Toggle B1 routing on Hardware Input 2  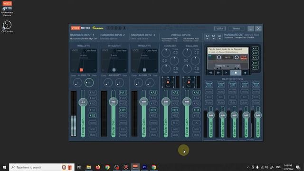(x=123, y=110)
